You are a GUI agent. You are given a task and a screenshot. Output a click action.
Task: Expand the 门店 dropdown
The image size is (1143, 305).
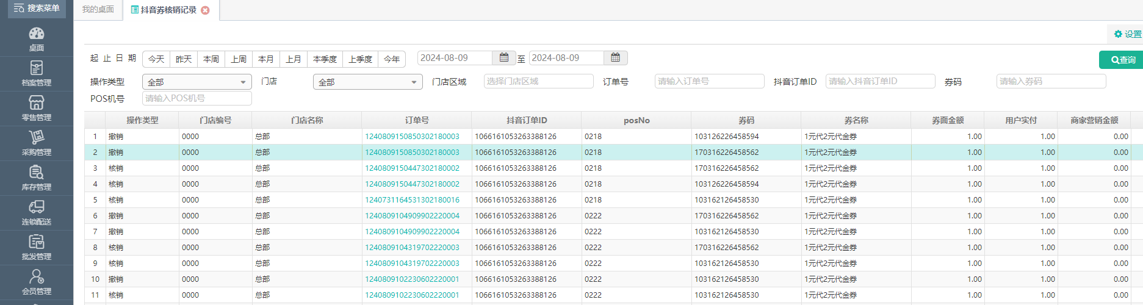(368, 82)
